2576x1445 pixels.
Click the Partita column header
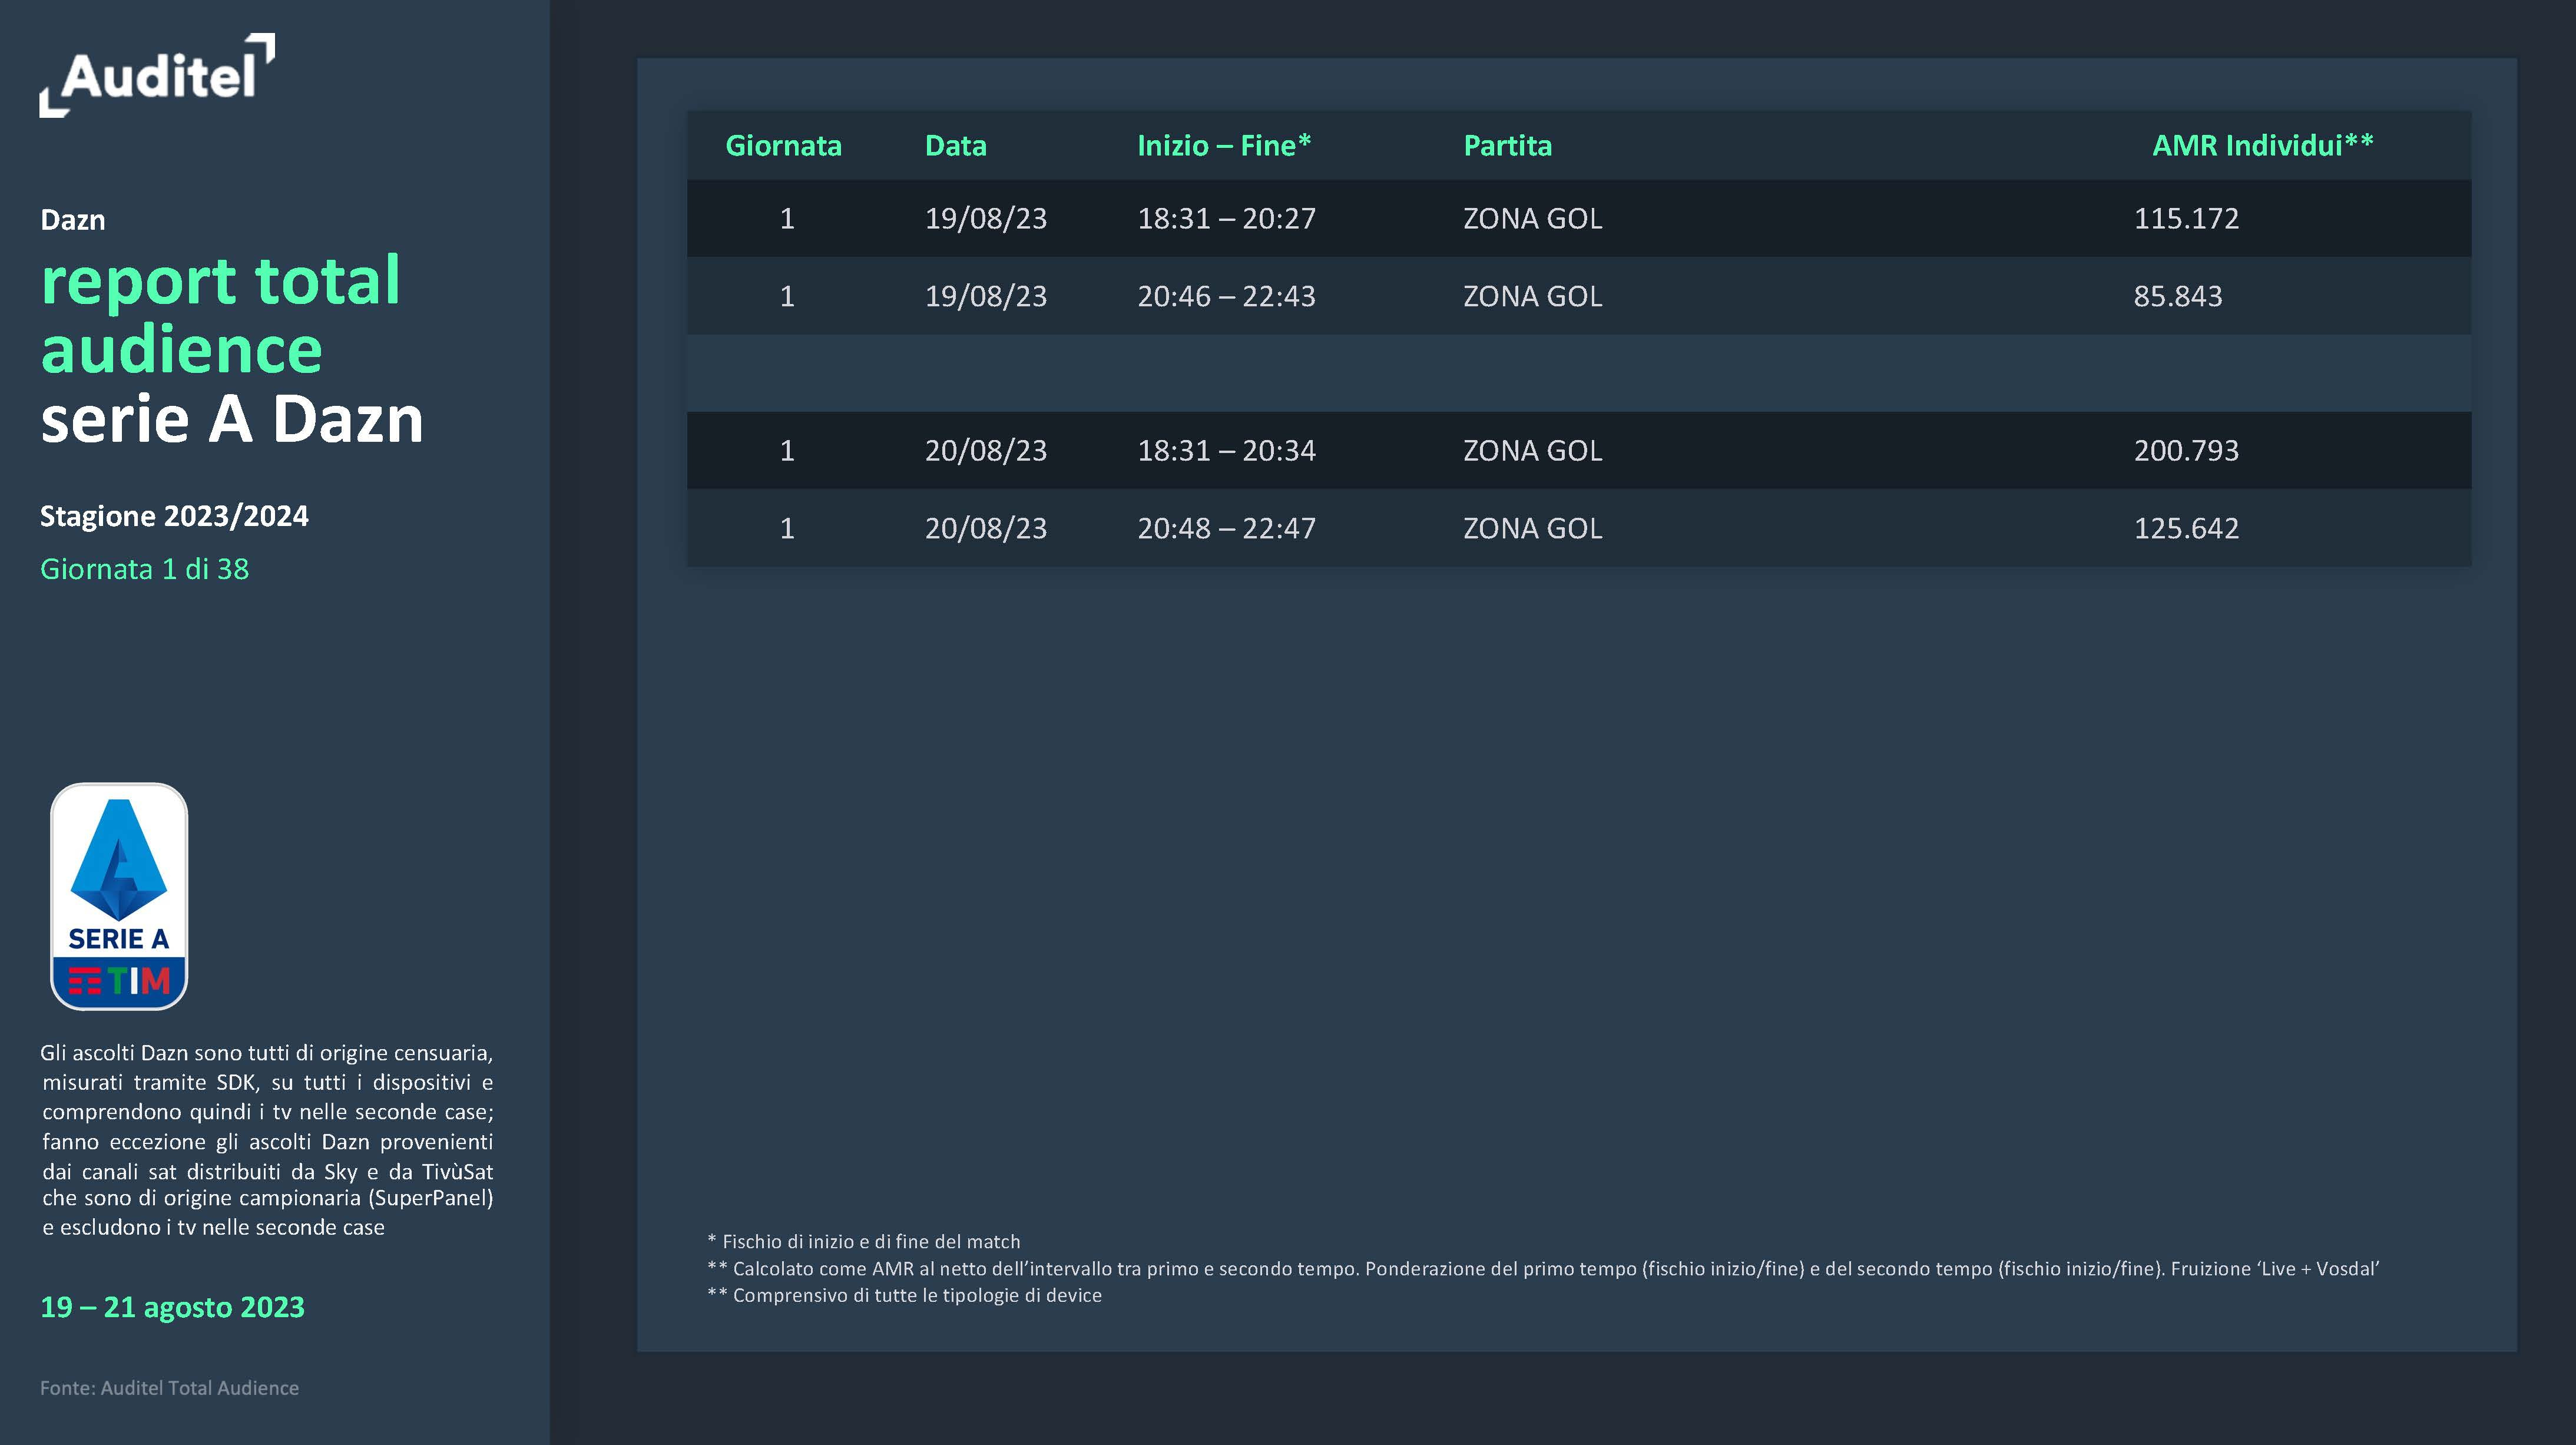click(1507, 146)
